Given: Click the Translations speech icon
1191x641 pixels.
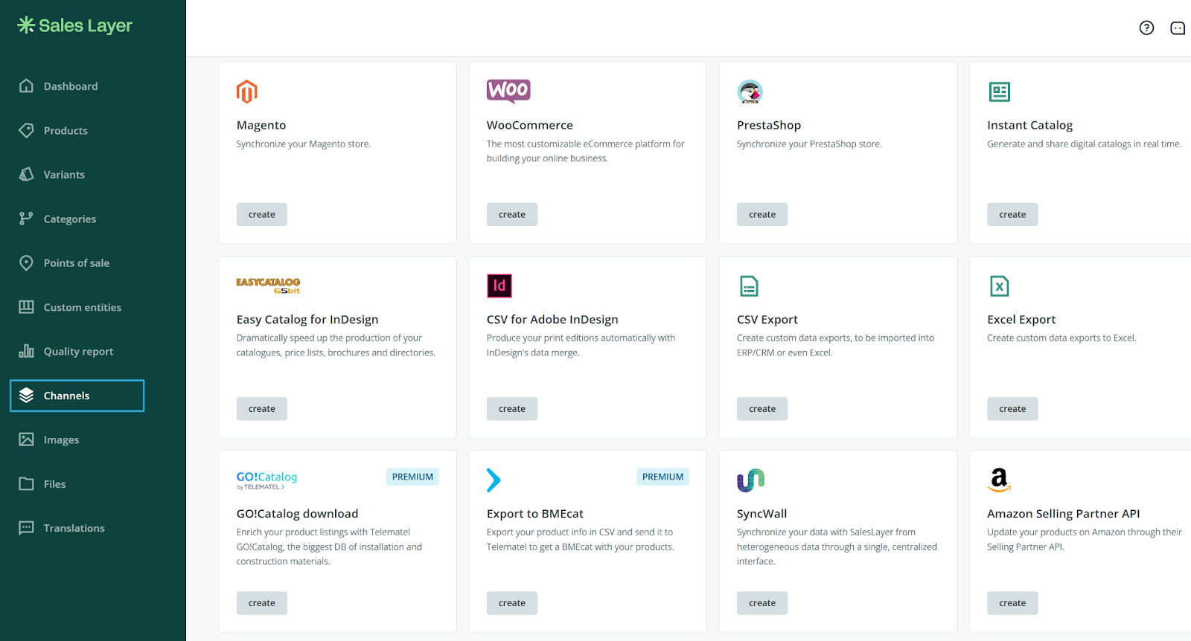Looking at the screenshot, I should 26,528.
